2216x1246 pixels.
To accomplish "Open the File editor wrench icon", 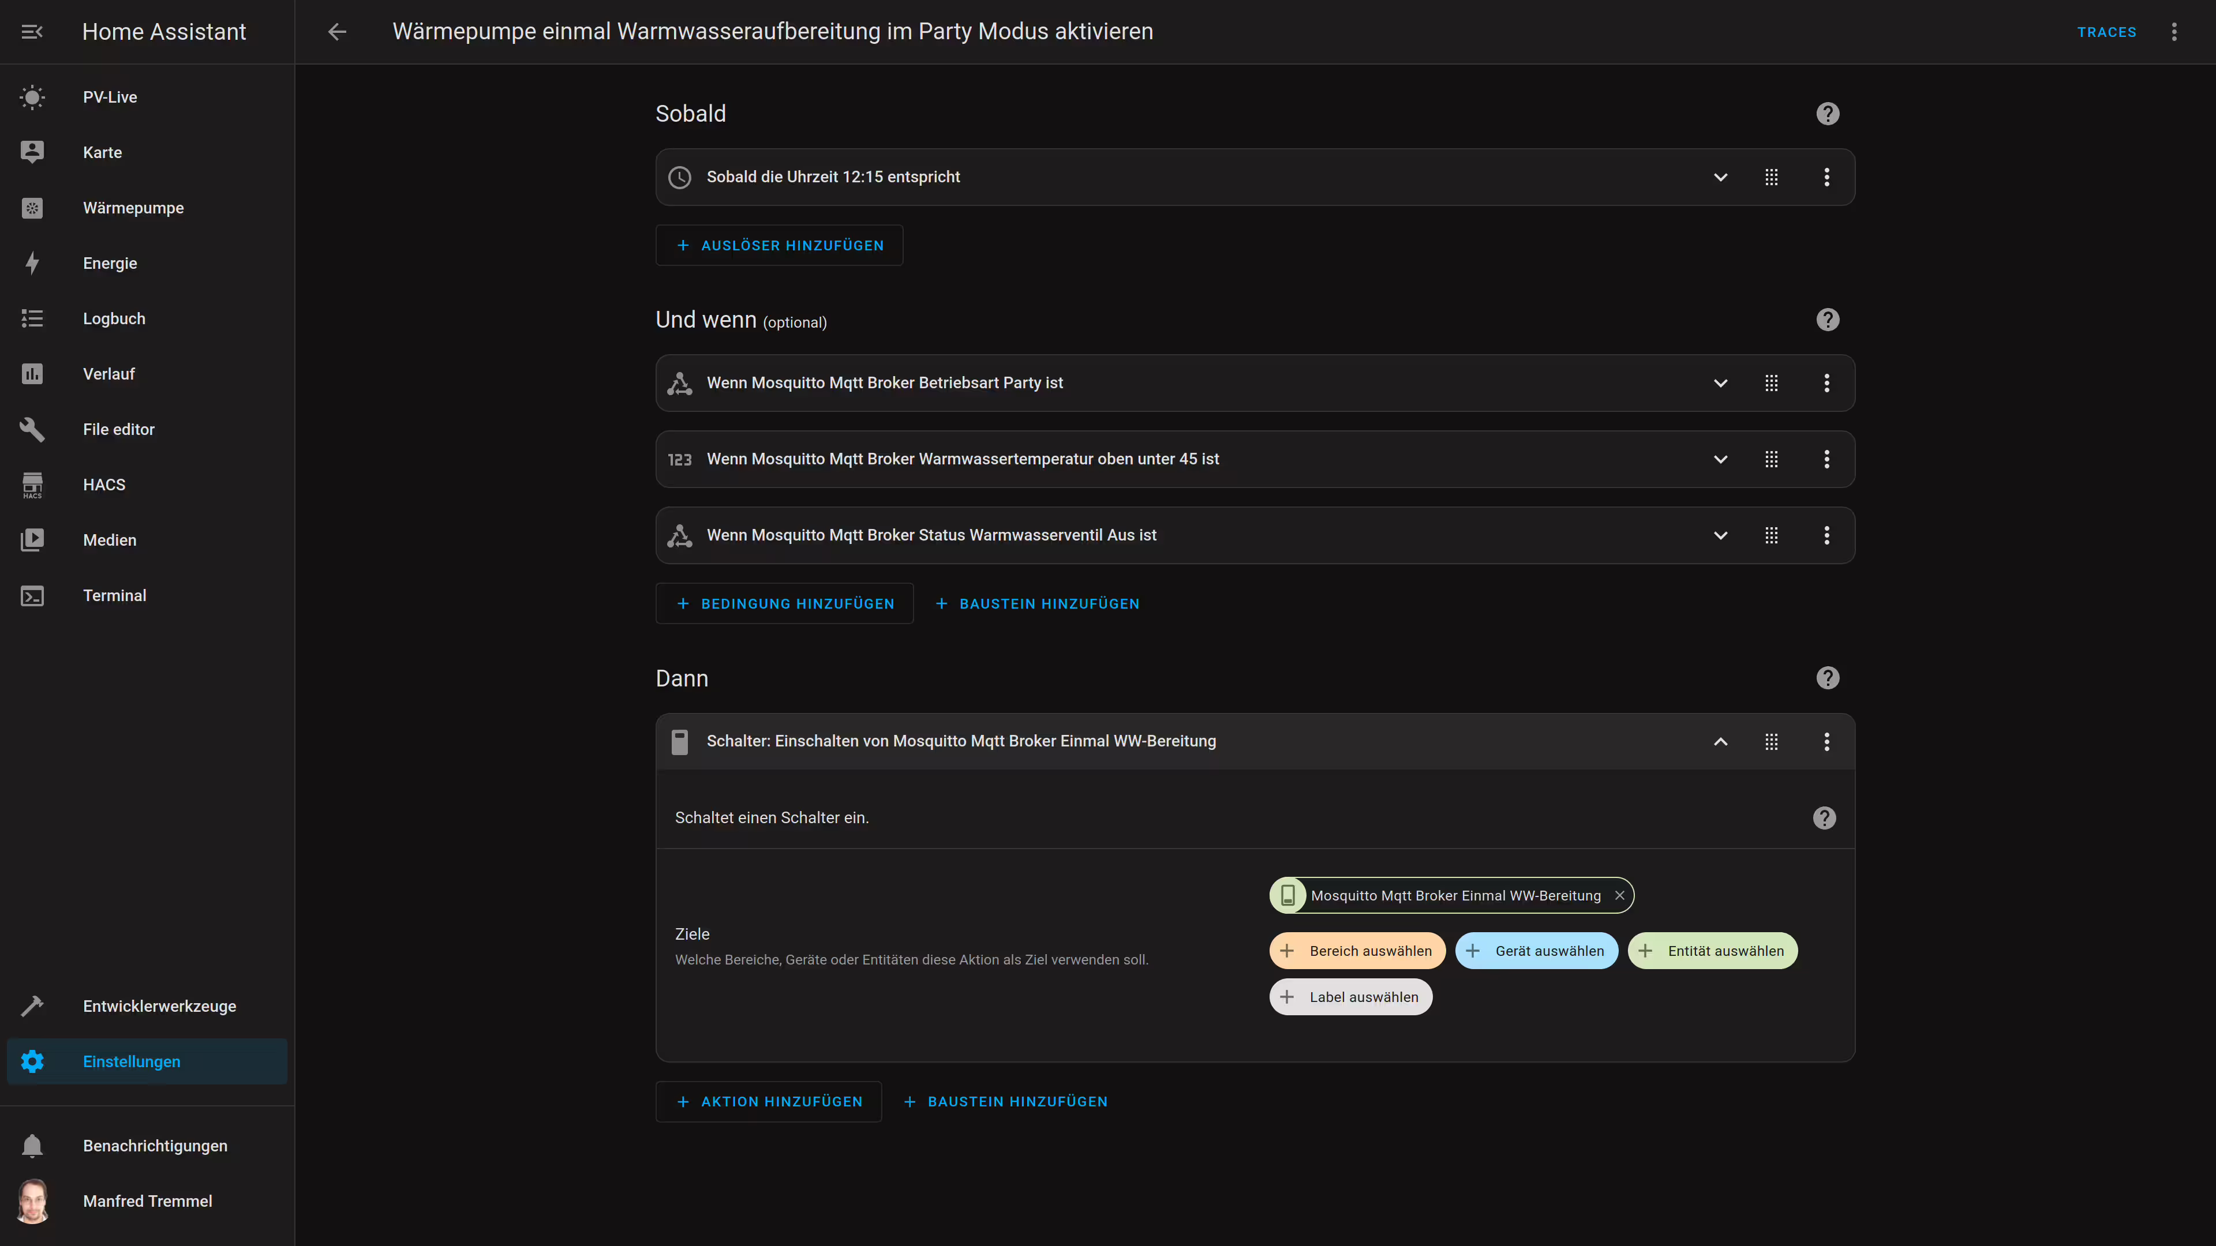I will 32,429.
